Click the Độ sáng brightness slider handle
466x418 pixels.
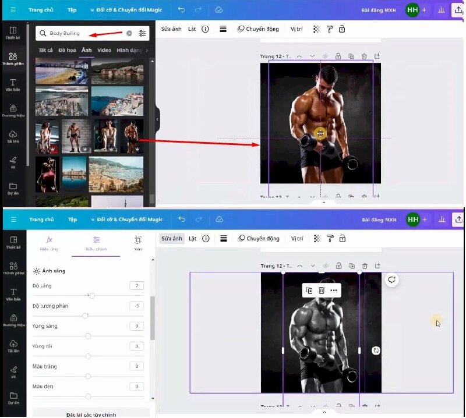tap(91, 296)
